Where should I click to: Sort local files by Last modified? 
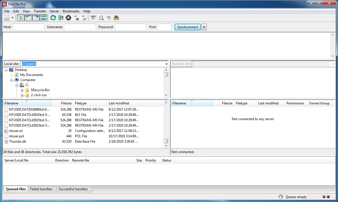[x=119, y=103]
